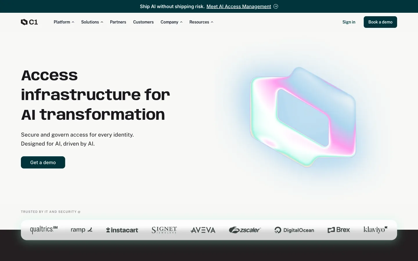Click the 'Ship AI without shipping risk.' banner text
Screen dimensions: 418x261
click(x=172, y=6)
